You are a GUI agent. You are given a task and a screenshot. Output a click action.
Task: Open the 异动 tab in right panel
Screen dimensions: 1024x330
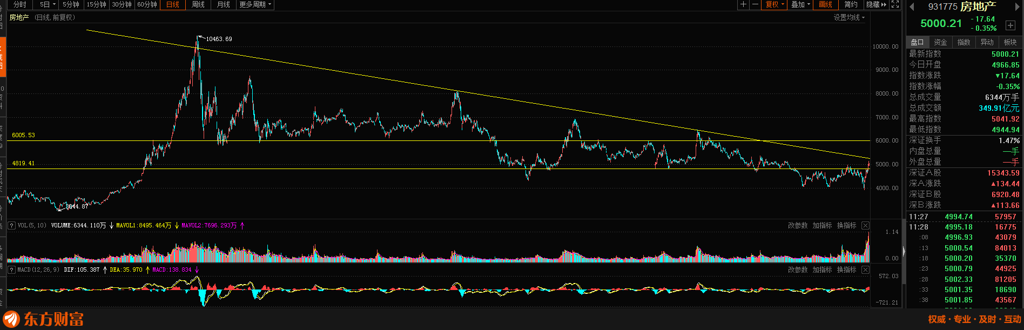[987, 42]
